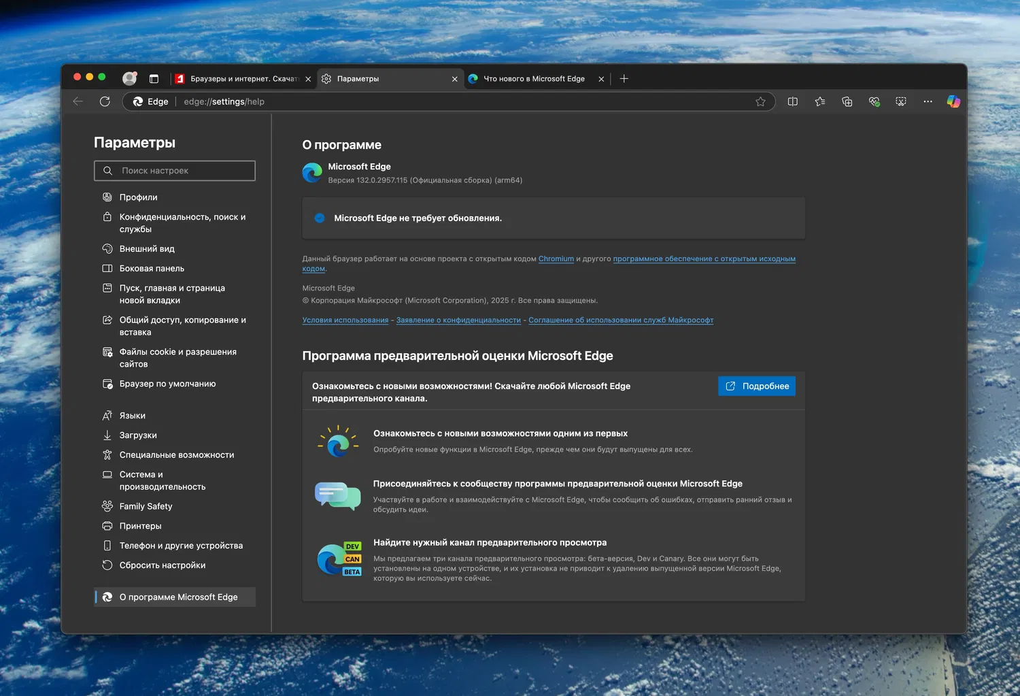
Task: Switch to the 'Что нового в Microsoft Edge' tab
Action: pyautogui.click(x=534, y=79)
